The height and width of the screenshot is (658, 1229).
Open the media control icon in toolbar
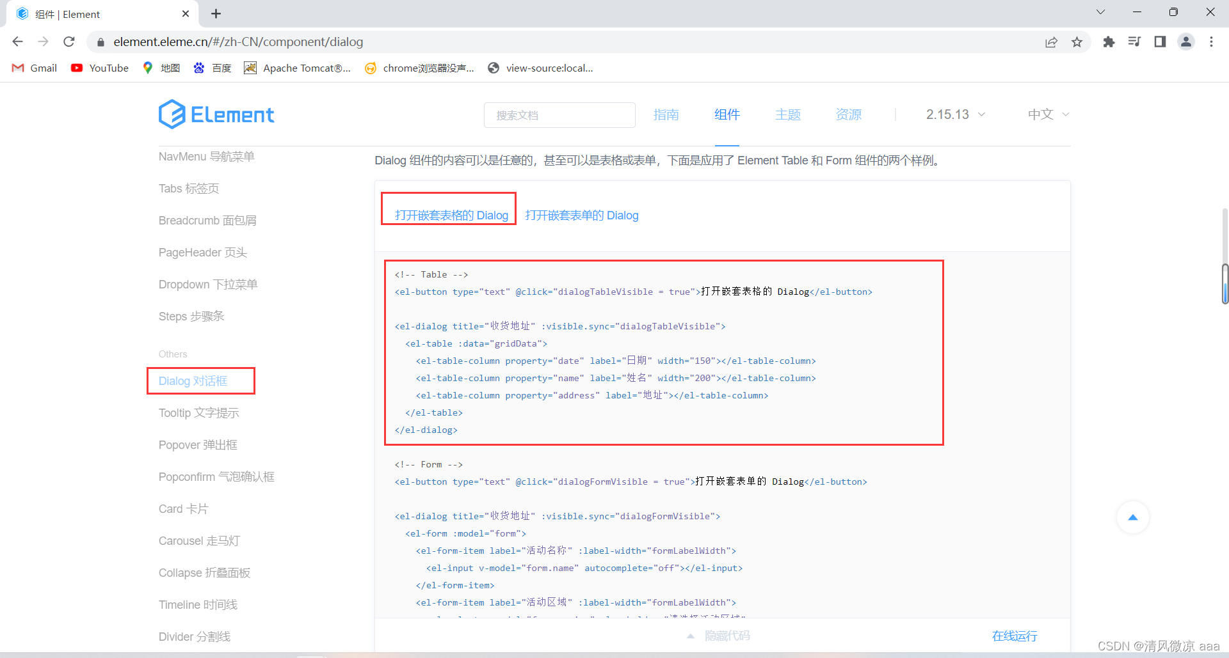(x=1134, y=42)
